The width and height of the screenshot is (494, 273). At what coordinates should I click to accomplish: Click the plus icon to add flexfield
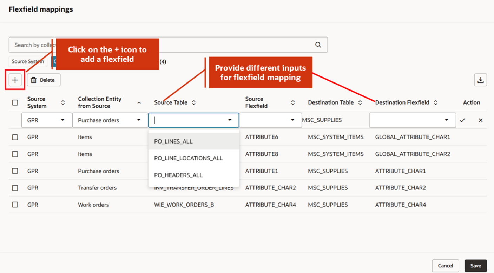[15, 80]
